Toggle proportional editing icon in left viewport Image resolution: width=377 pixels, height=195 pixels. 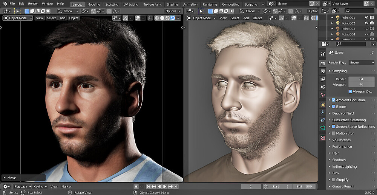(109, 11)
